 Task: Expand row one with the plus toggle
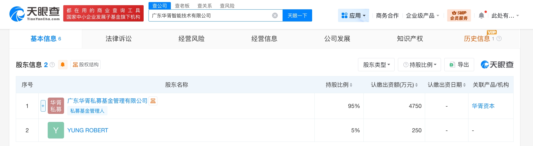(x=43, y=106)
